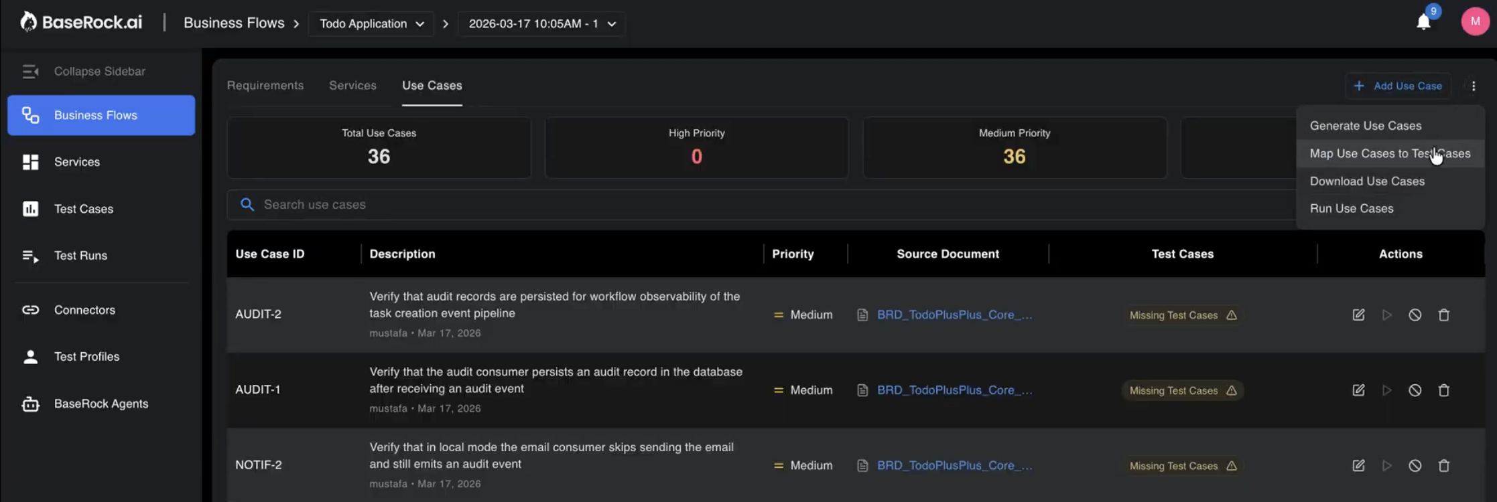Click the user avatar M icon
1497x502 pixels.
coord(1474,22)
